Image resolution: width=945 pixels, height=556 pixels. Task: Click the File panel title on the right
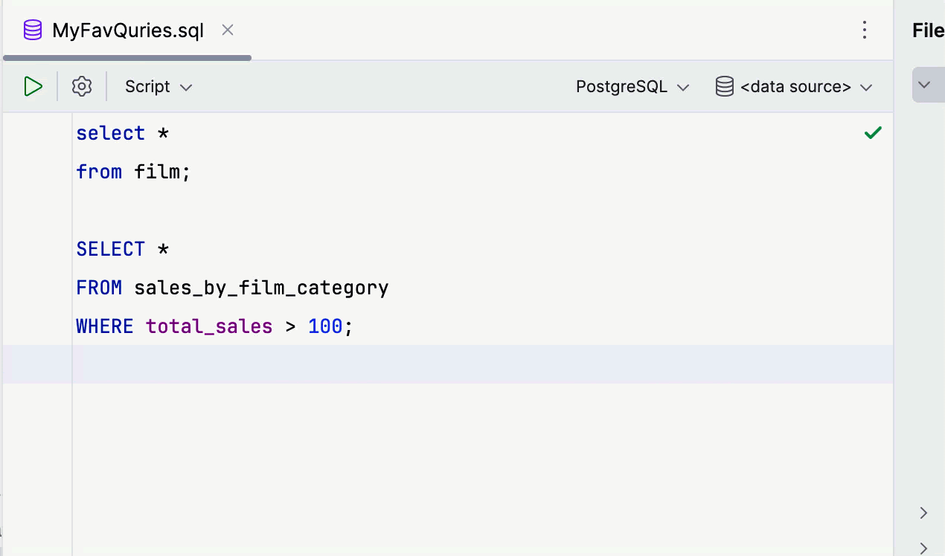click(928, 30)
